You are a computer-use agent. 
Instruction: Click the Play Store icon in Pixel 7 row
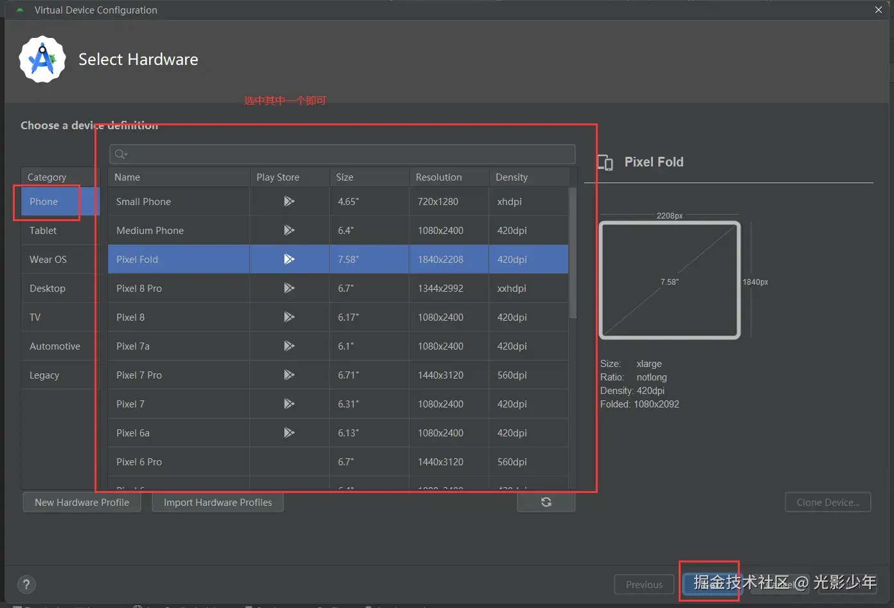click(289, 404)
